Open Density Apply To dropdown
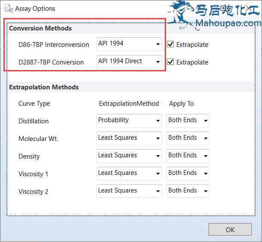The image size is (262, 242). [x=188, y=156]
